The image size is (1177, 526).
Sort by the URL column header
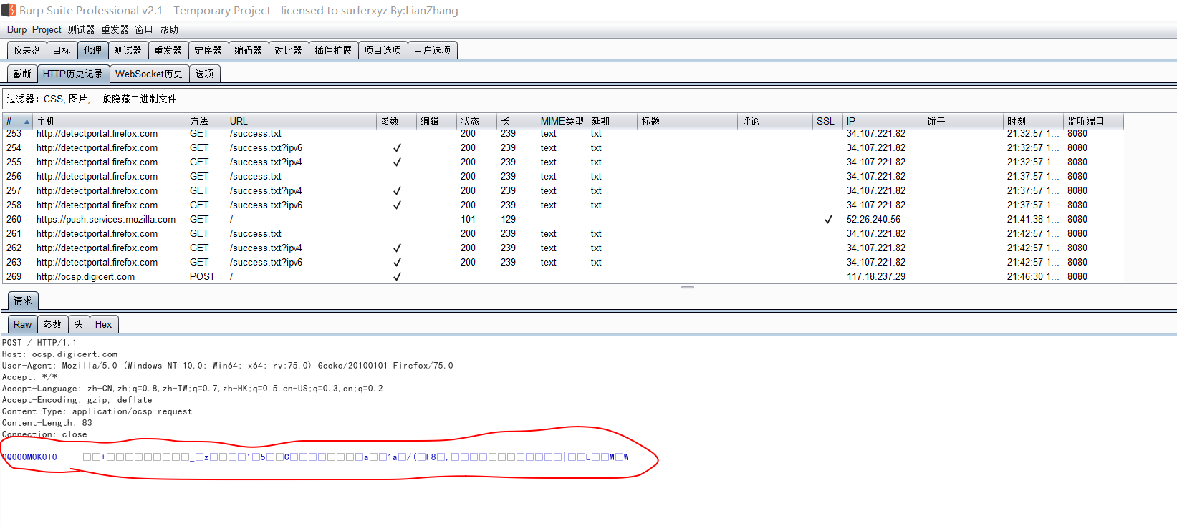(301, 121)
